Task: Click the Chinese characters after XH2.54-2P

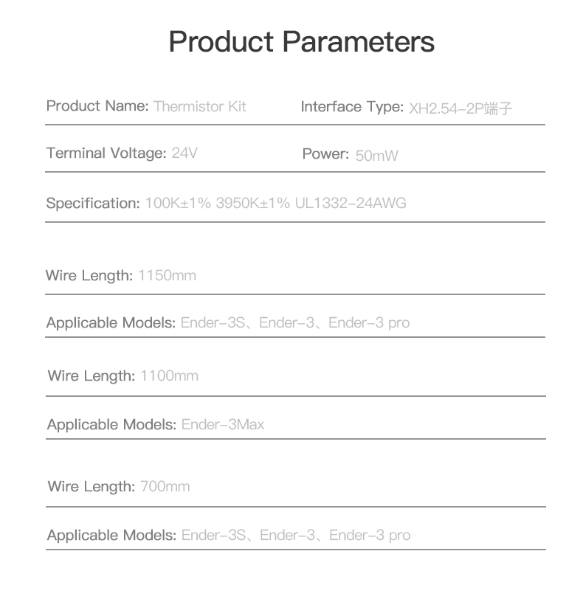Action: (498, 109)
